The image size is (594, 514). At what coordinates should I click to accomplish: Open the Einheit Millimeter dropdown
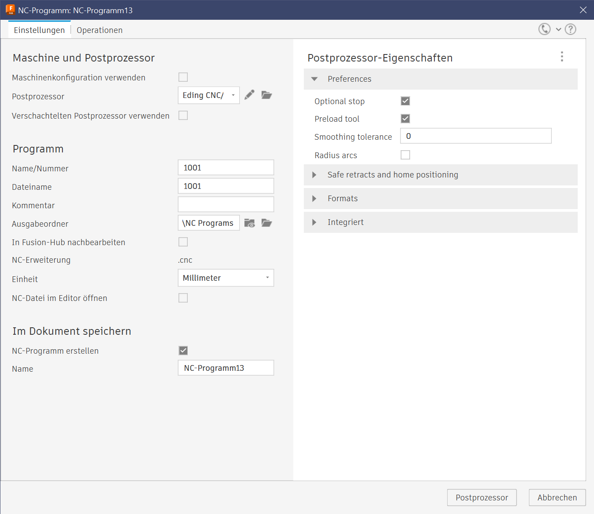pyautogui.click(x=226, y=278)
